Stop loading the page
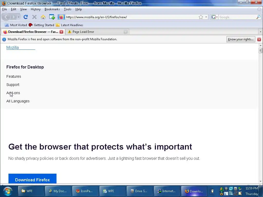This screenshot has width=263, height=197. pyautogui.click(x=34, y=17)
